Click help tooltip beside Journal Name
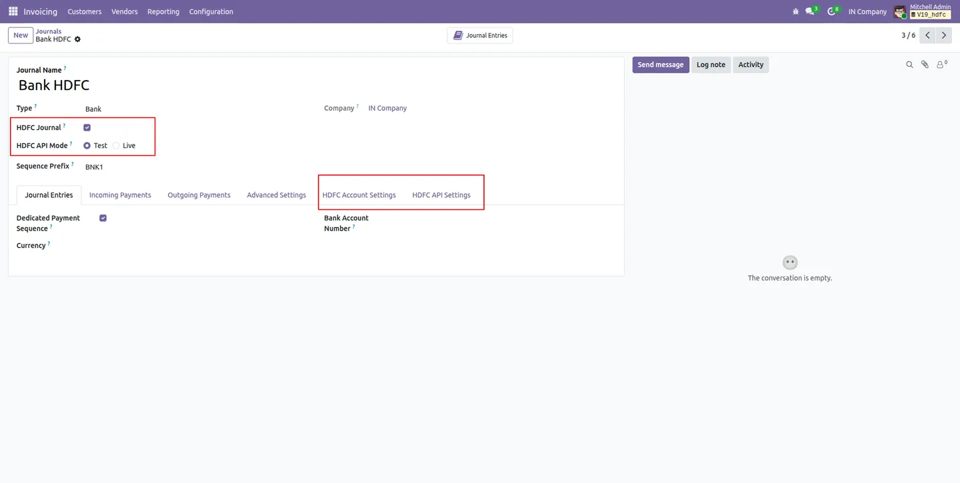 point(65,68)
